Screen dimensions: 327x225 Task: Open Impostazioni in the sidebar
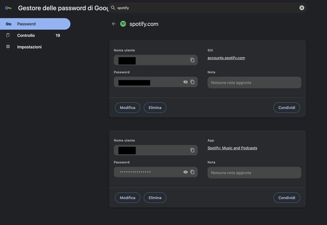click(x=35, y=47)
